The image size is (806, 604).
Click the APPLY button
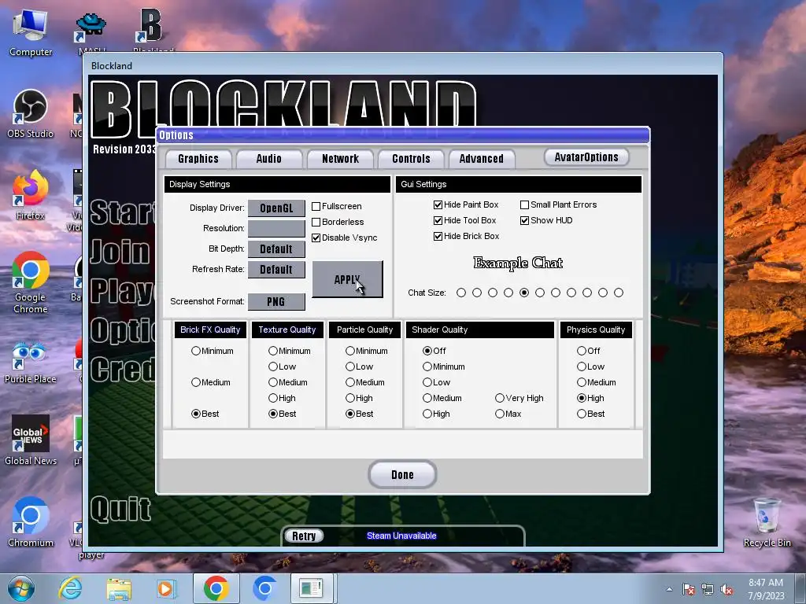point(347,279)
